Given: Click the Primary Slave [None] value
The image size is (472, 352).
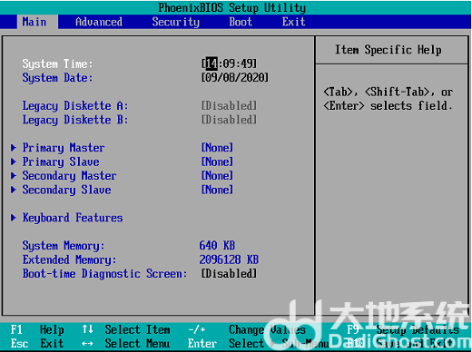Looking at the screenshot, I should coord(217,161).
